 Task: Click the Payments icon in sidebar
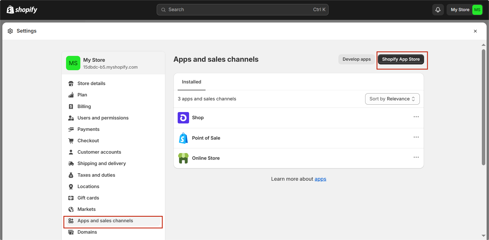pos(71,129)
